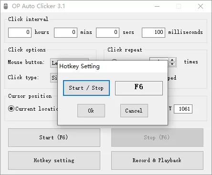Confirm hotkey with the Ok button
The width and height of the screenshot is (212, 175).
pyautogui.click(x=91, y=111)
